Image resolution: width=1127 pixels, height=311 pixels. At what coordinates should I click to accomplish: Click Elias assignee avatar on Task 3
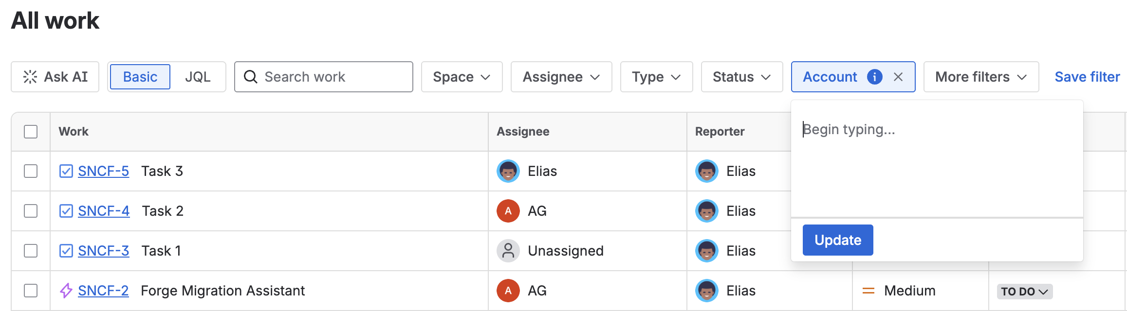508,171
